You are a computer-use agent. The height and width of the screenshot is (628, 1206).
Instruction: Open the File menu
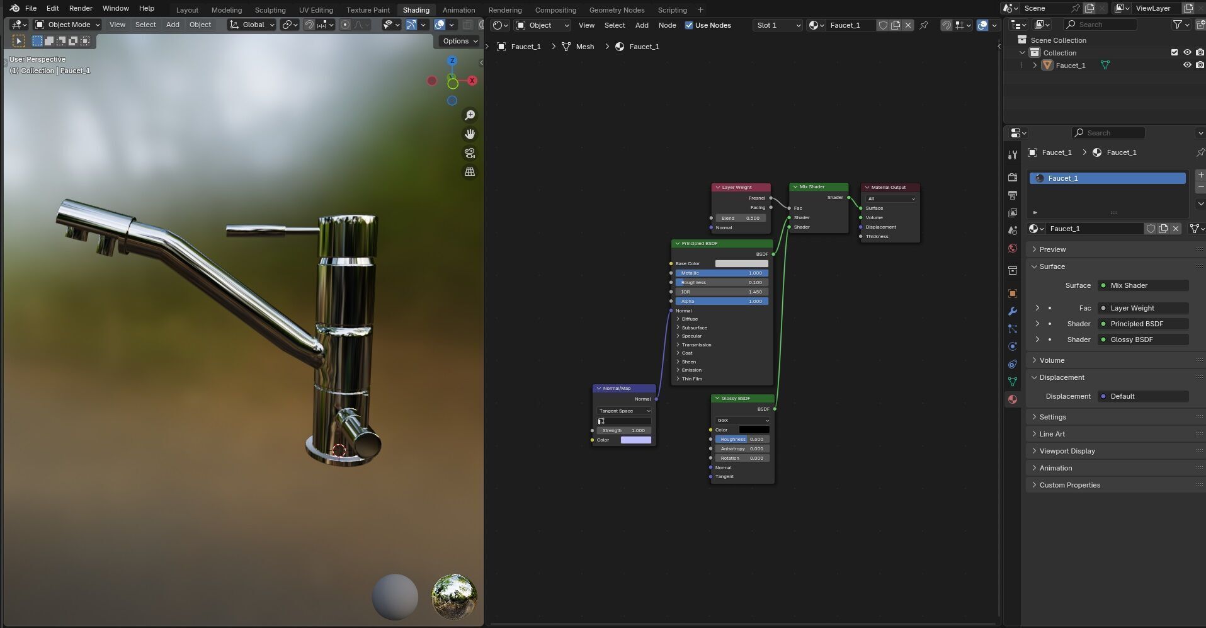31,8
